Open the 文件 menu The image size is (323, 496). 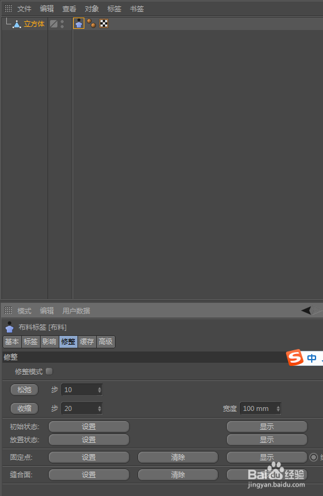coord(24,9)
